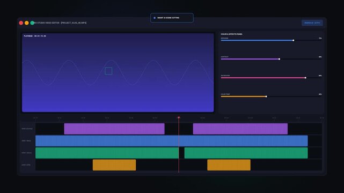Select the first purple clip on overlay track
This screenshot has height=193, width=344.
coord(114,129)
